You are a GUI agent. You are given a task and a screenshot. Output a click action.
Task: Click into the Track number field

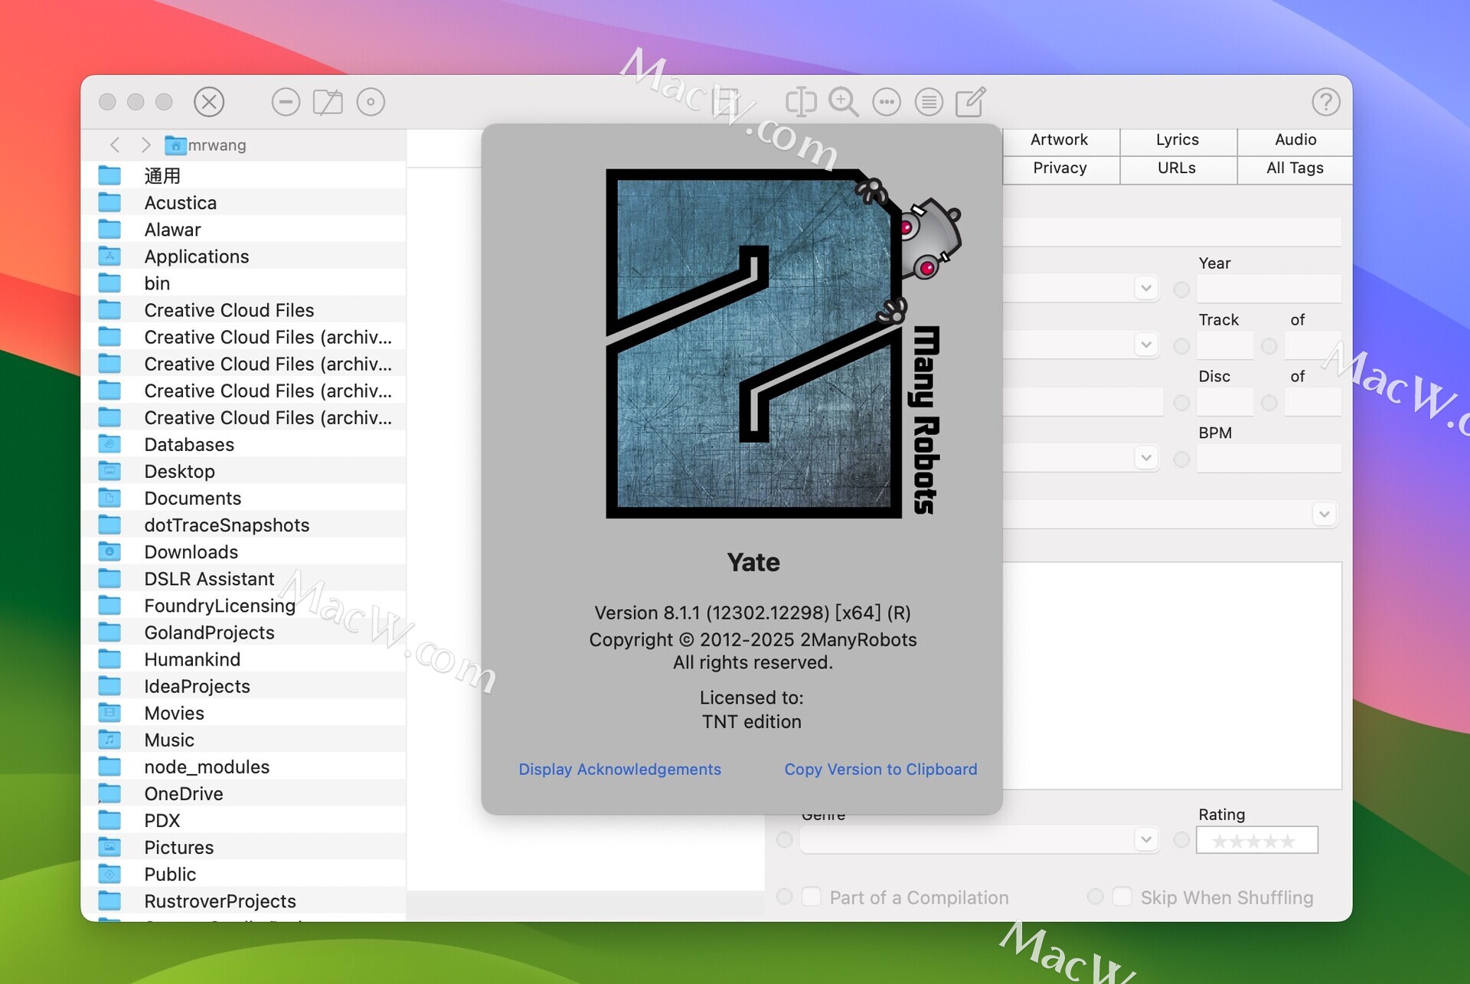tap(1226, 346)
